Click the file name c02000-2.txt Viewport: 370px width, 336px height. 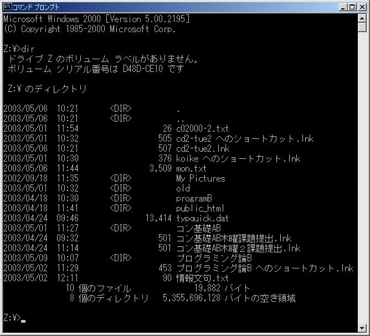(x=202, y=128)
